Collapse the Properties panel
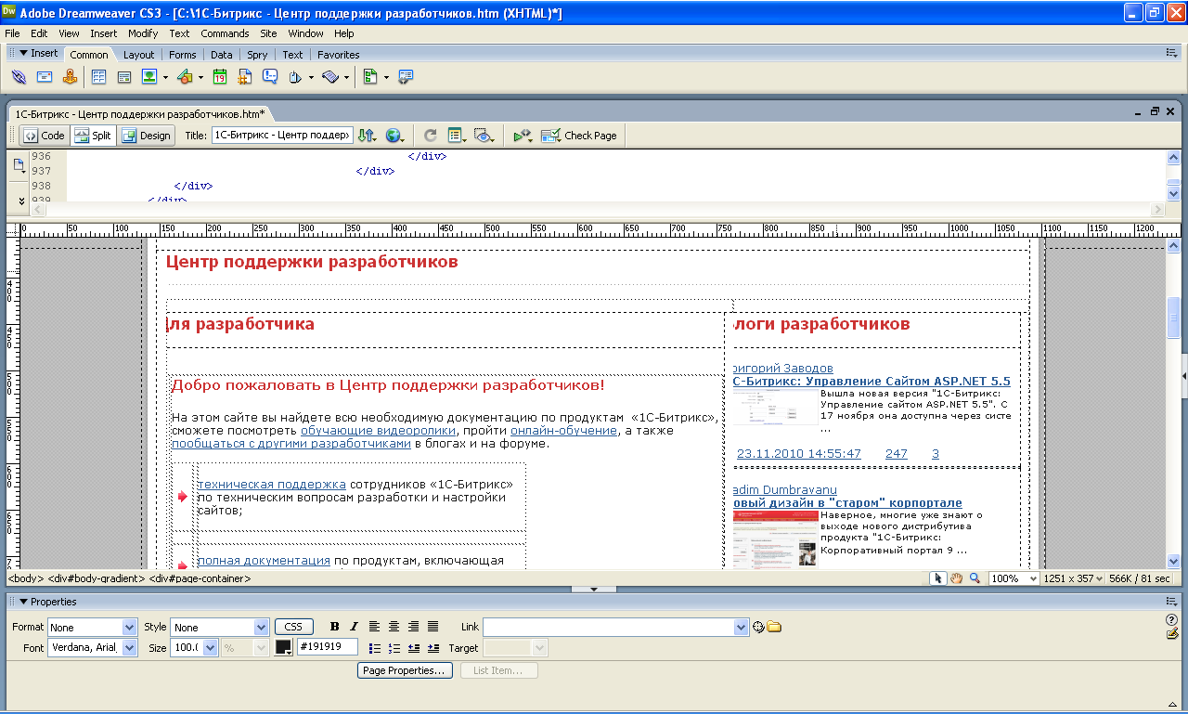The image size is (1188, 714). pyautogui.click(x=23, y=602)
